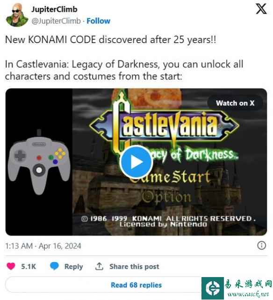Click the share upload arrow icon

coord(99,266)
